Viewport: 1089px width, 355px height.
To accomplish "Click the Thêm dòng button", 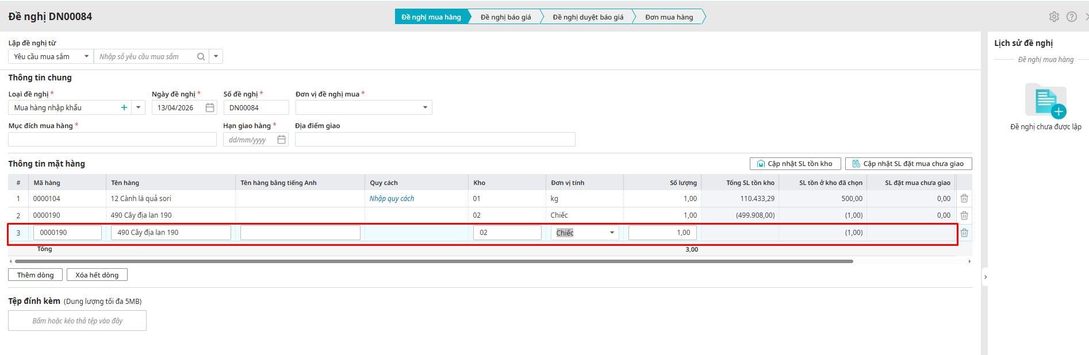I will pos(35,275).
